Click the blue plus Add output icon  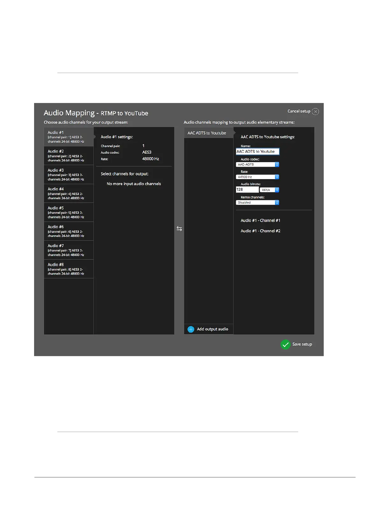191,329
